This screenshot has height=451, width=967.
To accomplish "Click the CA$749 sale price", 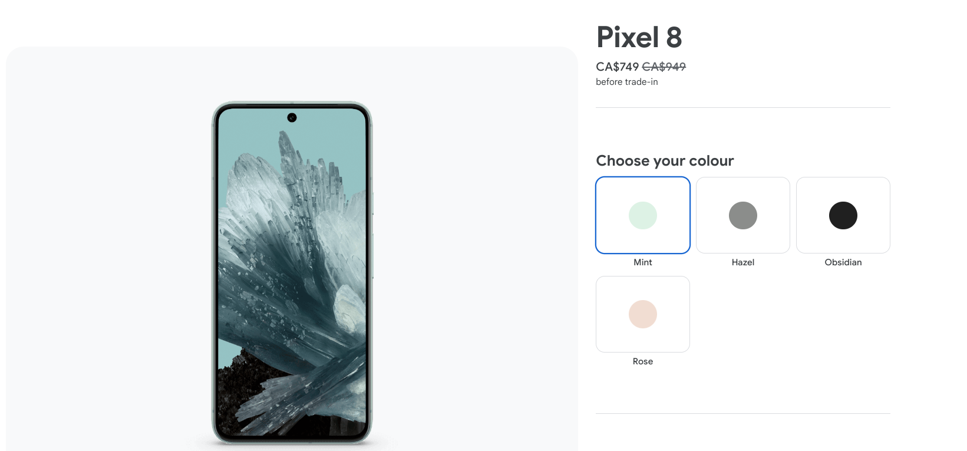I will [618, 67].
